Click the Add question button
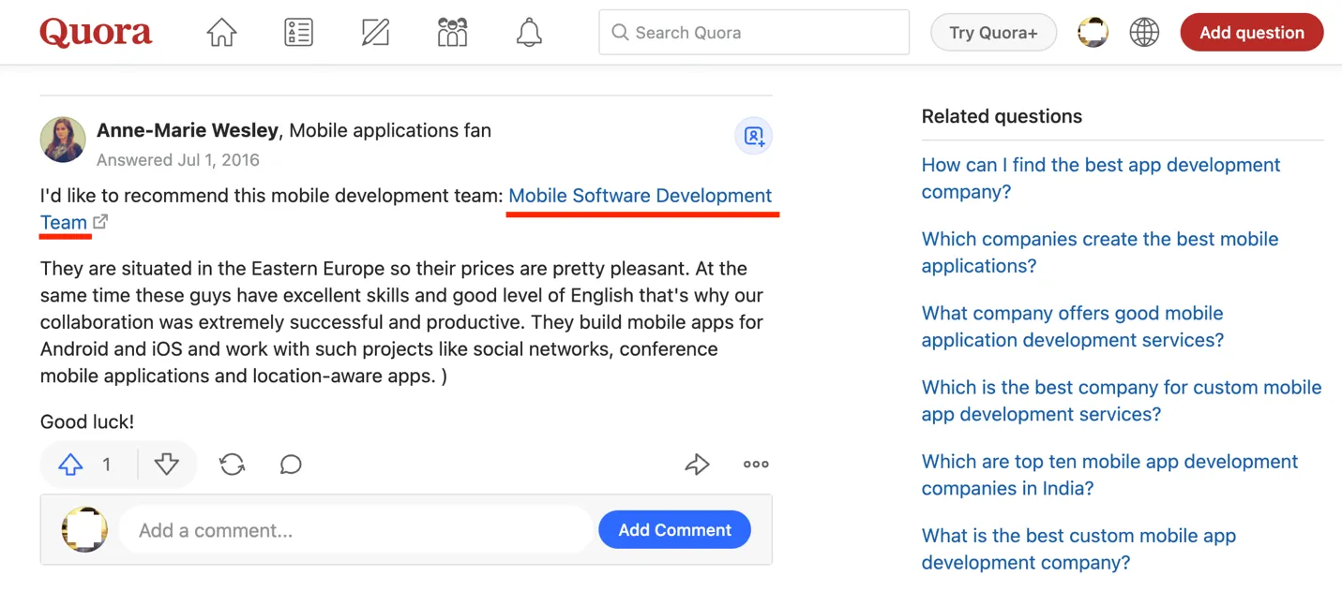Screen dimensions: 1342x591 1251,33
